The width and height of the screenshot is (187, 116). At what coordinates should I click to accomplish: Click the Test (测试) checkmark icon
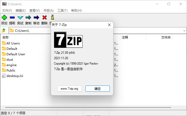20,18
